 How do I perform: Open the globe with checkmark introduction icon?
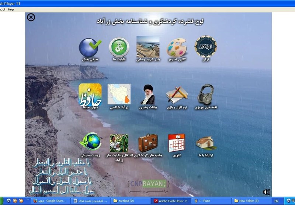(90, 47)
